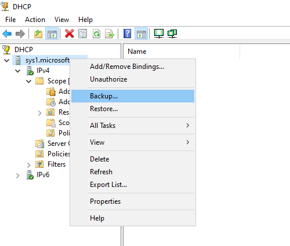The height and width of the screenshot is (246, 290).
Task: Choose Backup... from context menu
Action: 133,96
